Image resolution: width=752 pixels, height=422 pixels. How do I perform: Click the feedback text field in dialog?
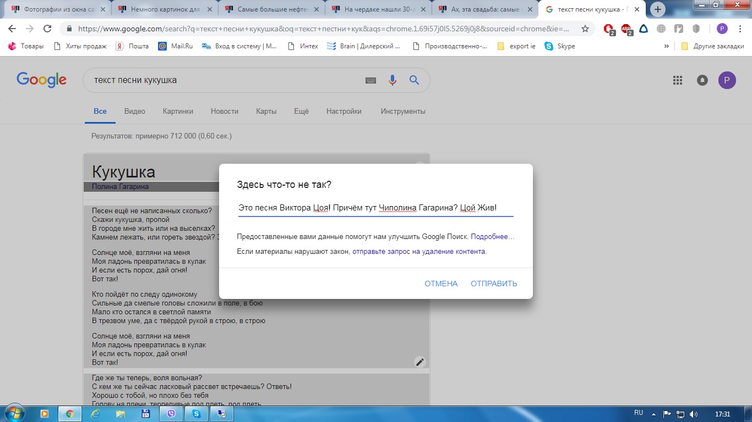375,208
